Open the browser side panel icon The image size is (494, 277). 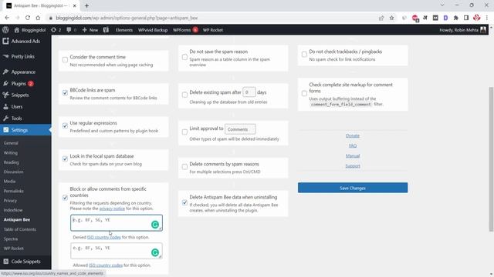coord(466,18)
